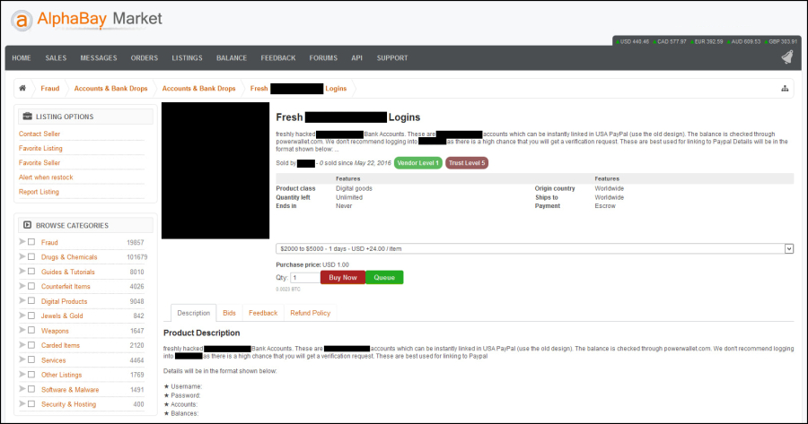Click the Vendor Level 1 badge
Screen dimensions: 808x424
coord(417,162)
